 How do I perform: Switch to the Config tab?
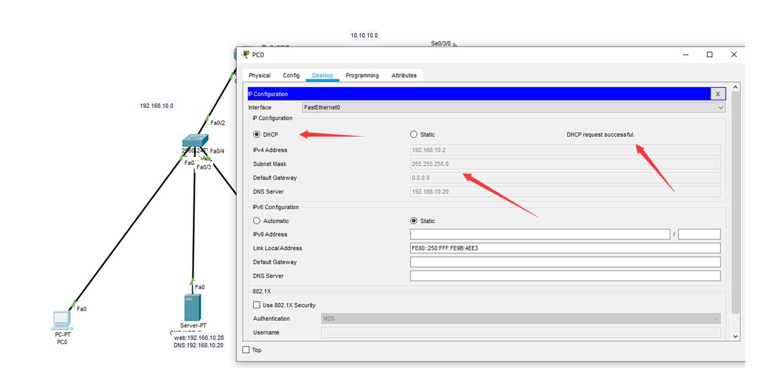tap(291, 75)
